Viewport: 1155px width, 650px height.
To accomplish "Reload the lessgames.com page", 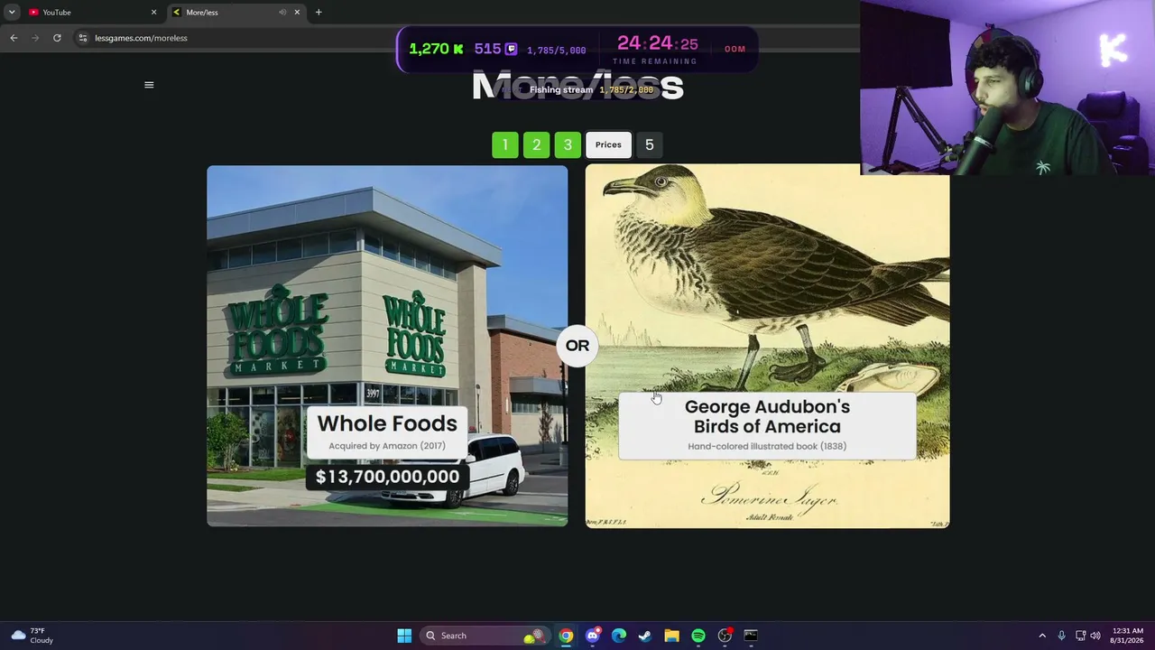I will pos(57,38).
